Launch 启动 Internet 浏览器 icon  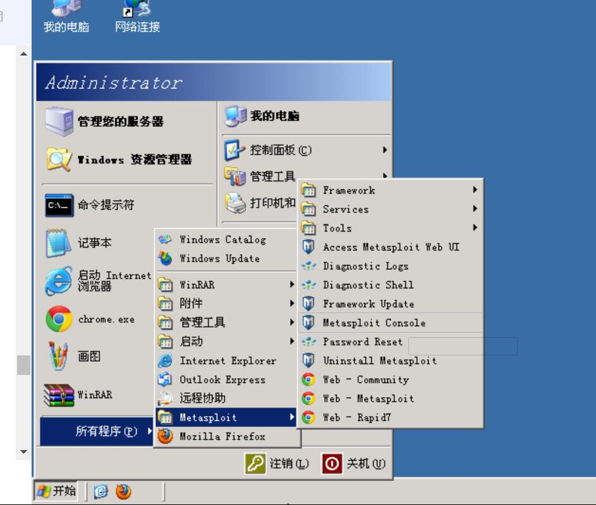coord(59,281)
